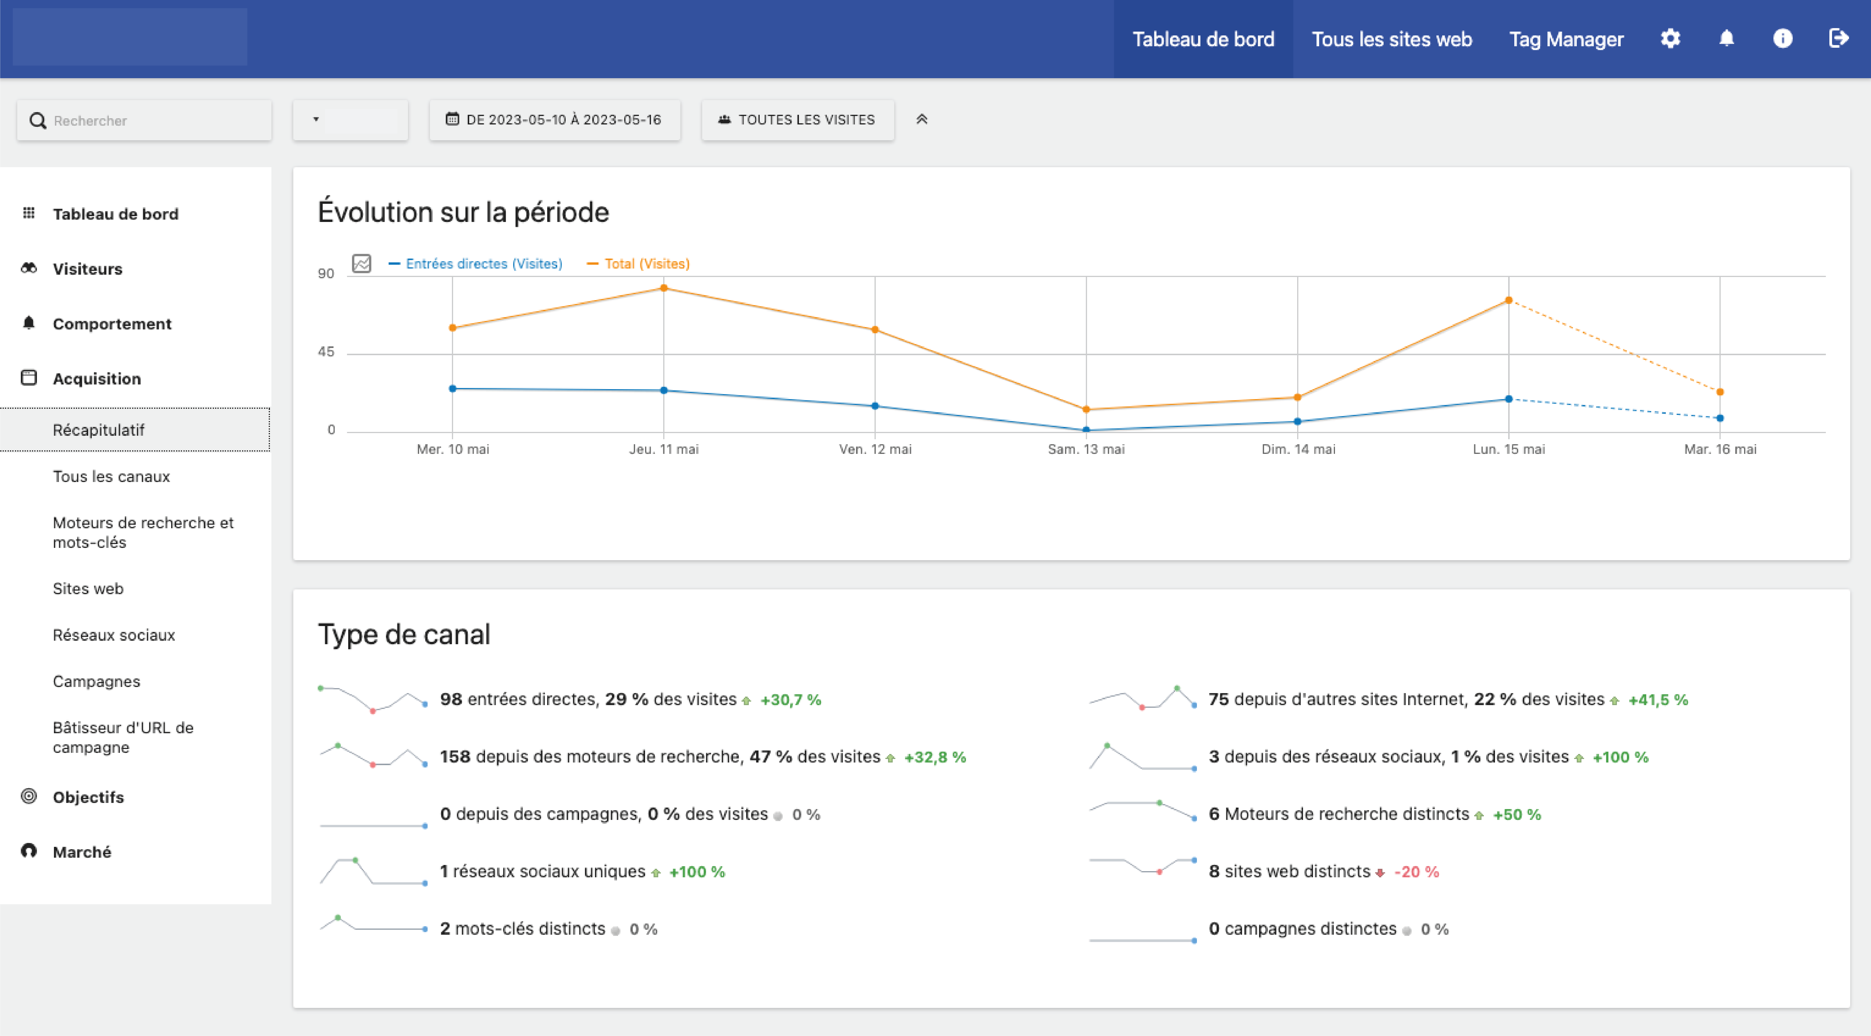
Task: Expand the Marché sidebar section
Action: pyautogui.click(x=81, y=852)
